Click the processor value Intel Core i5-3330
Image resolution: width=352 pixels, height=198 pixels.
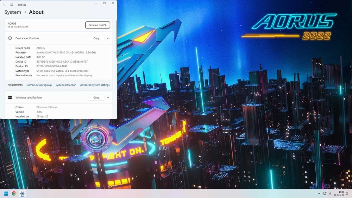[x=66, y=52]
